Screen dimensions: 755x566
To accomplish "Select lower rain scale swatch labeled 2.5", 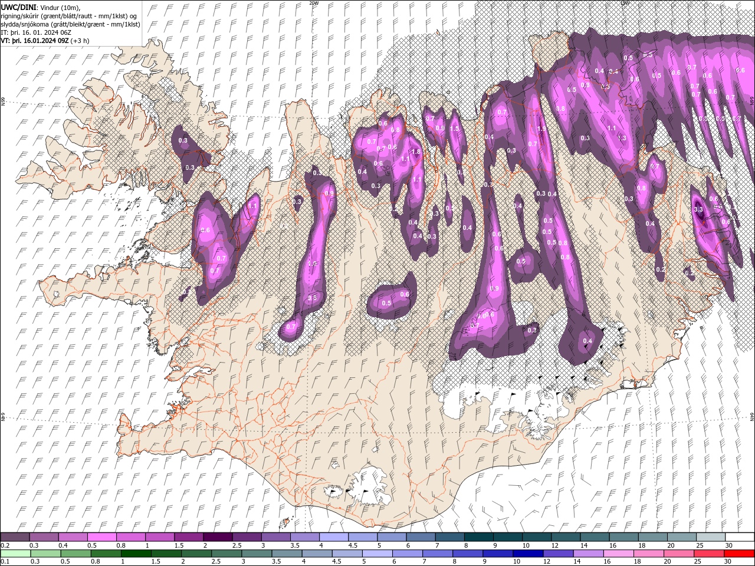I will point(226,554).
